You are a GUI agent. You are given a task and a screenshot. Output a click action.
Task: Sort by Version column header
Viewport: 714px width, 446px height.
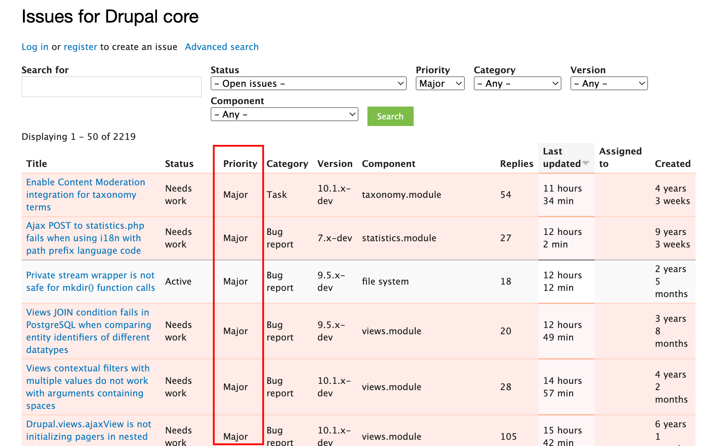pos(335,164)
